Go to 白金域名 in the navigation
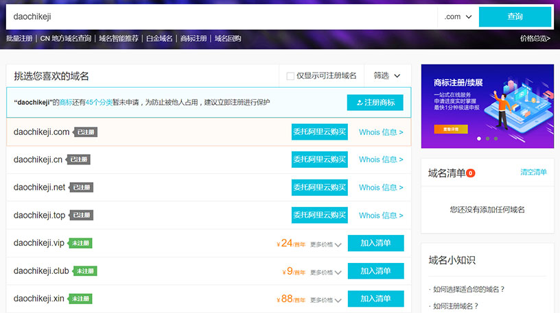This screenshot has height=313, width=560. 159,38
